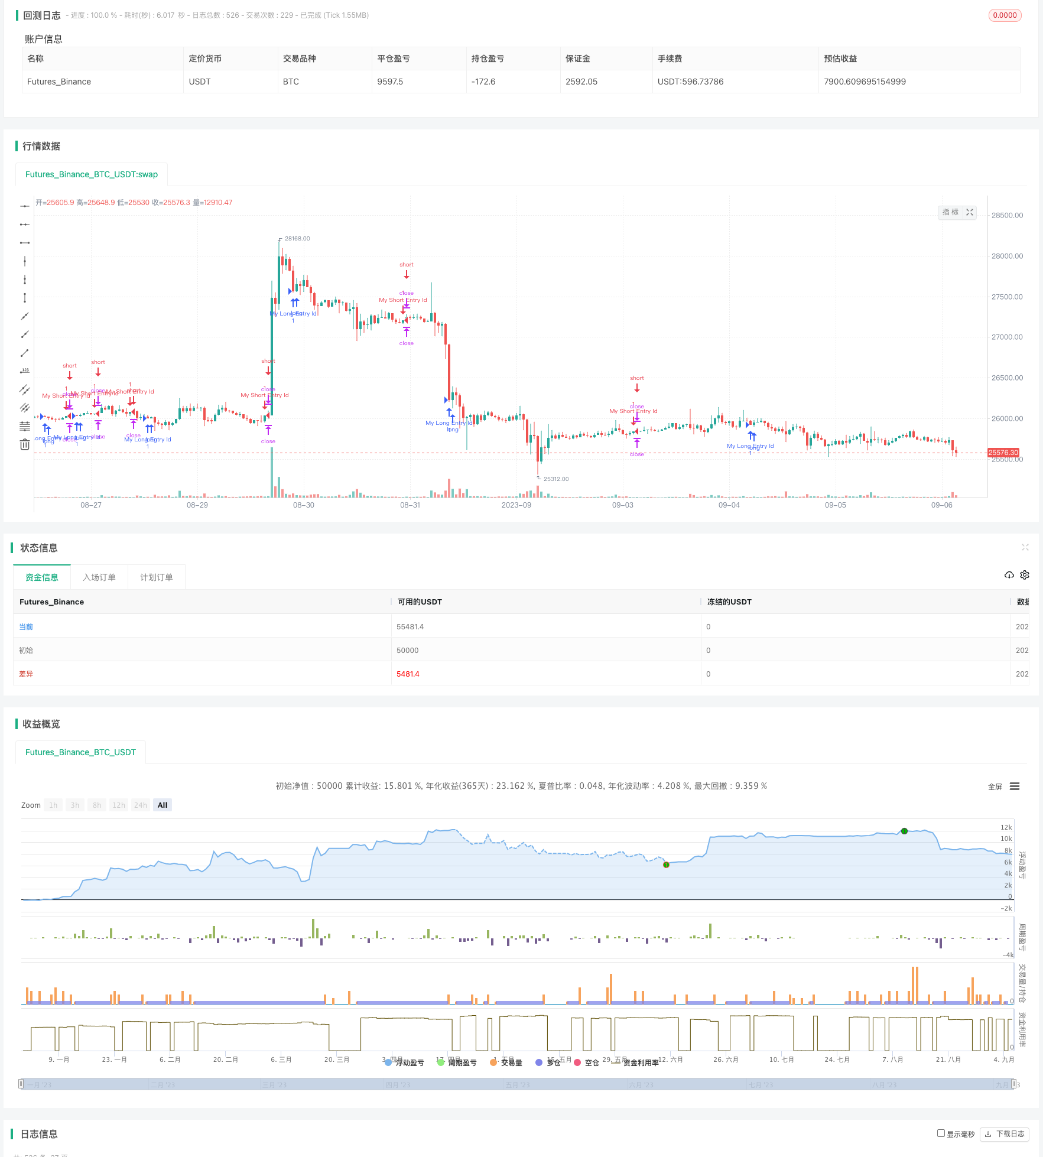Set zoom range to 1h

coord(53,805)
